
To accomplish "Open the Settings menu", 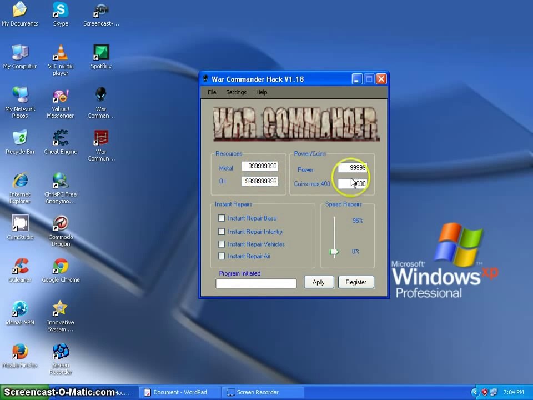I will (236, 92).
